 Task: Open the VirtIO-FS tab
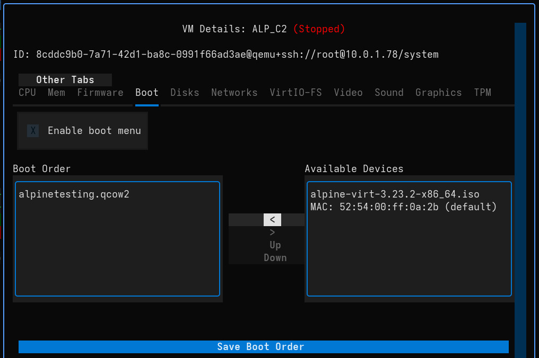(x=295, y=93)
